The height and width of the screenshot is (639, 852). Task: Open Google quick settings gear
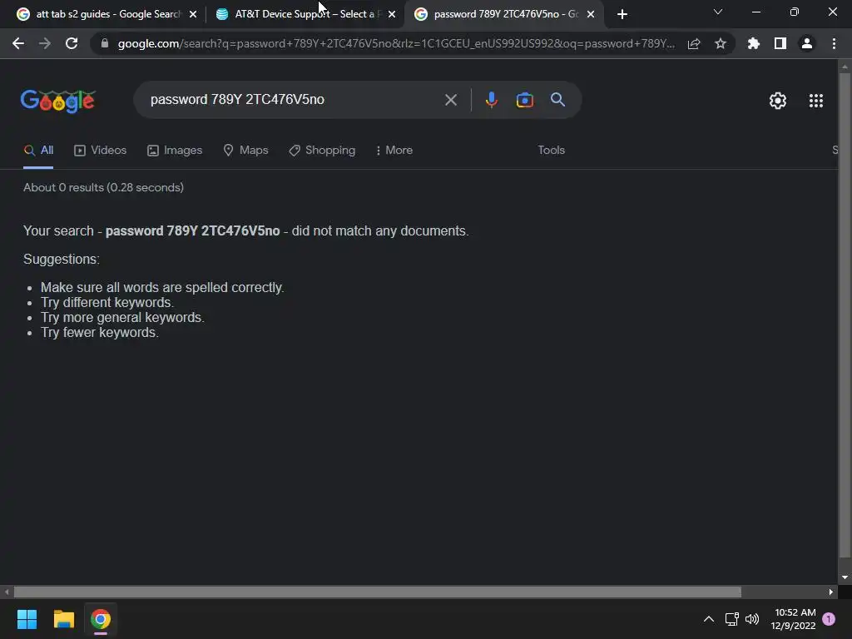click(x=778, y=101)
